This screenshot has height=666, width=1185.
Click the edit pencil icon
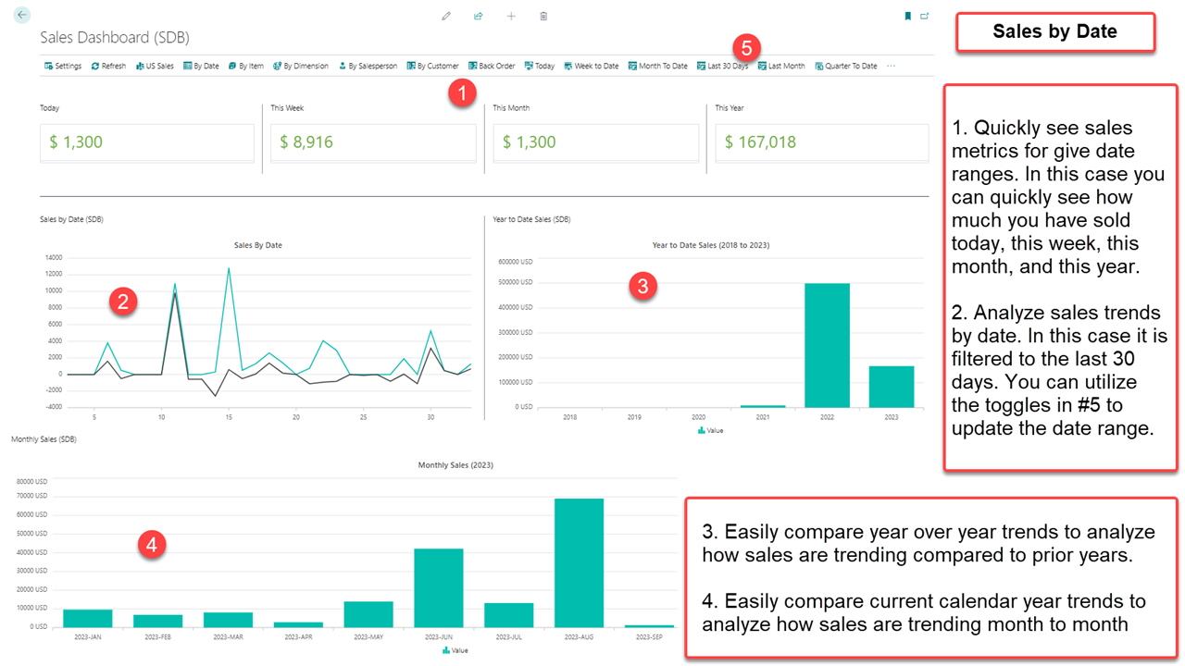(x=446, y=16)
